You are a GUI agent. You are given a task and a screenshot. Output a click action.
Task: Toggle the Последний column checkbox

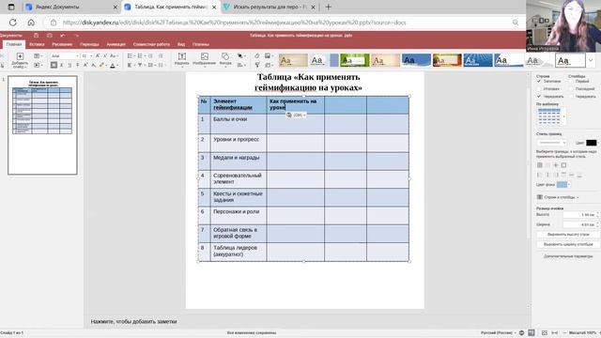[x=571, y=89]
